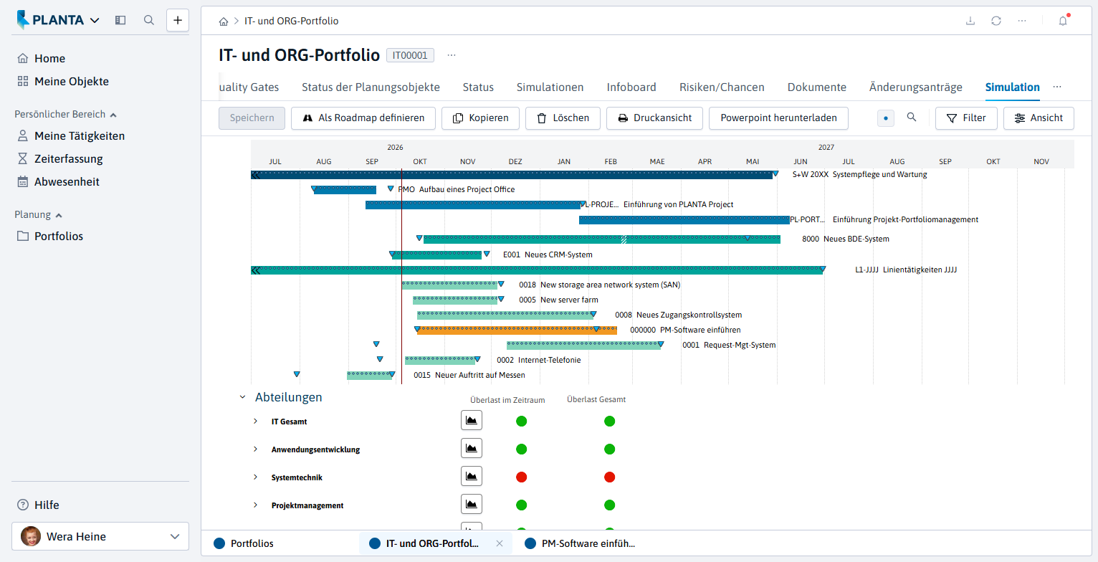The height and width of the screenshot is (562, 1098).
Task: Toggle the sidebar panel icon
Action: pyautogui.click(x=120, y=20)
